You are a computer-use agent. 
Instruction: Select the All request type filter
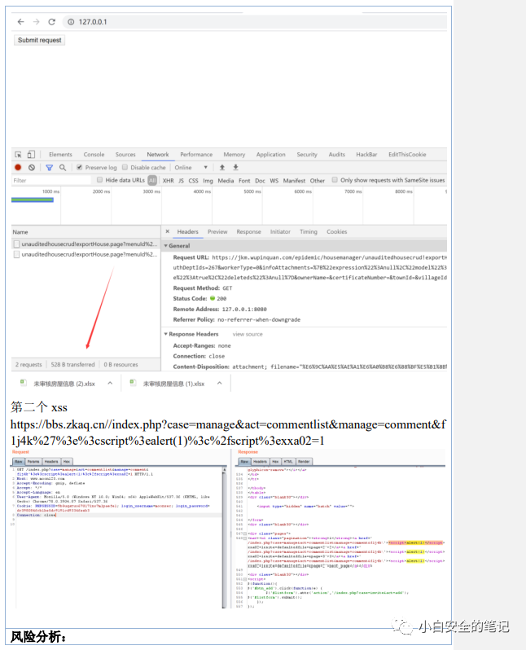click(x=152, y=180)
